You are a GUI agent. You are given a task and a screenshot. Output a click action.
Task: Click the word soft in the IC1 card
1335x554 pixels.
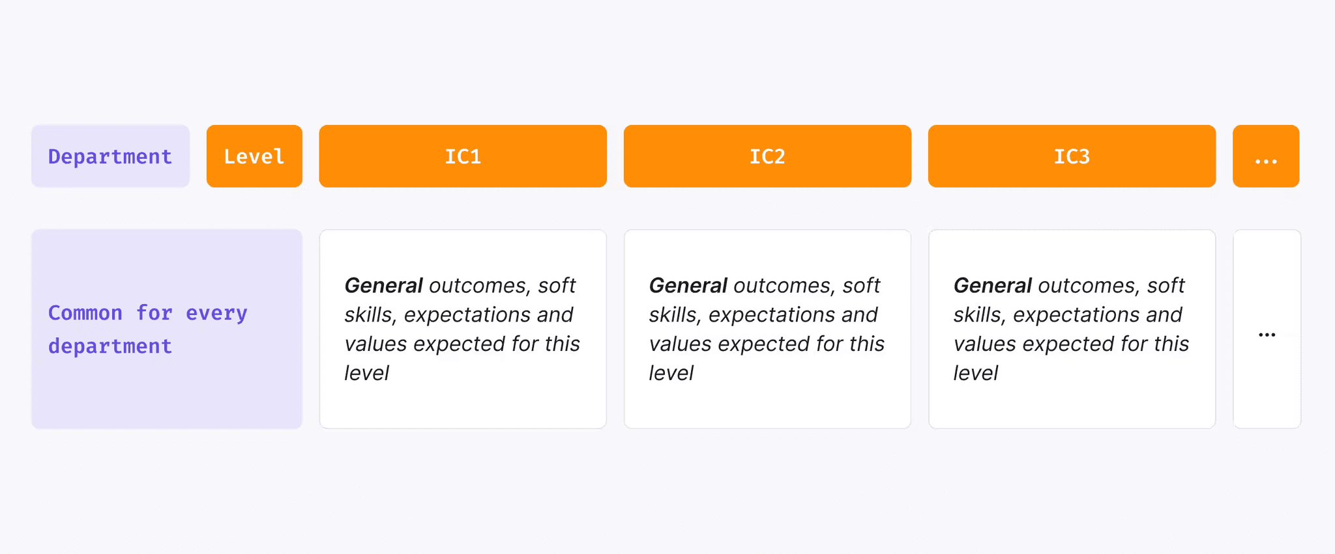point(557,285)
